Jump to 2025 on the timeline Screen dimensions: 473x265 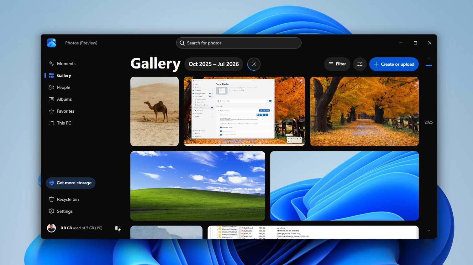click(429, 122)
